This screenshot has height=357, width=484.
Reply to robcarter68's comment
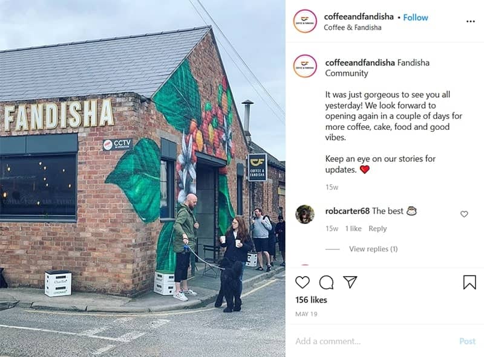[378, 228]
